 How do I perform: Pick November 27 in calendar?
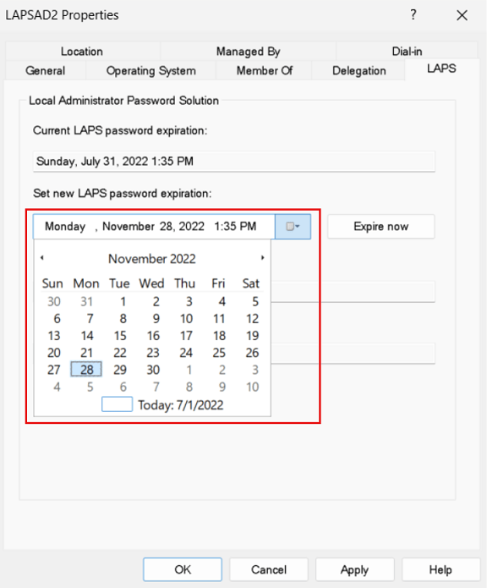click(53, 370)
